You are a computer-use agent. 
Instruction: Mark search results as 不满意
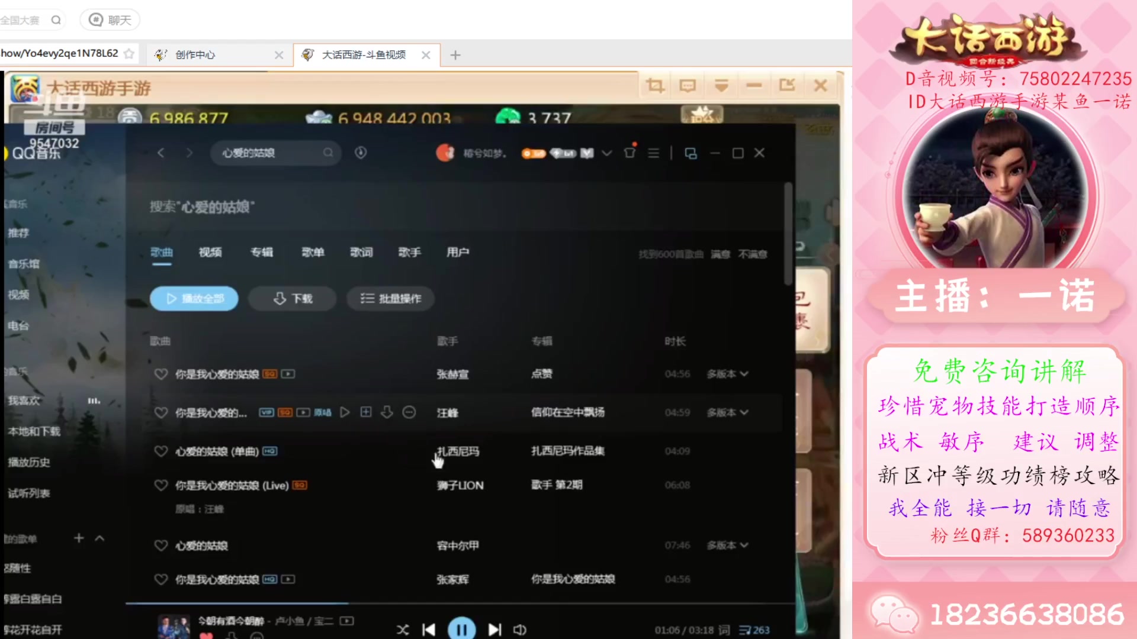click(753, 254)
